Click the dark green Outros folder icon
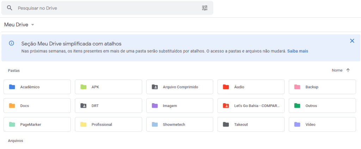This screenshot has width=361, height=149. (x=297, y=106)
